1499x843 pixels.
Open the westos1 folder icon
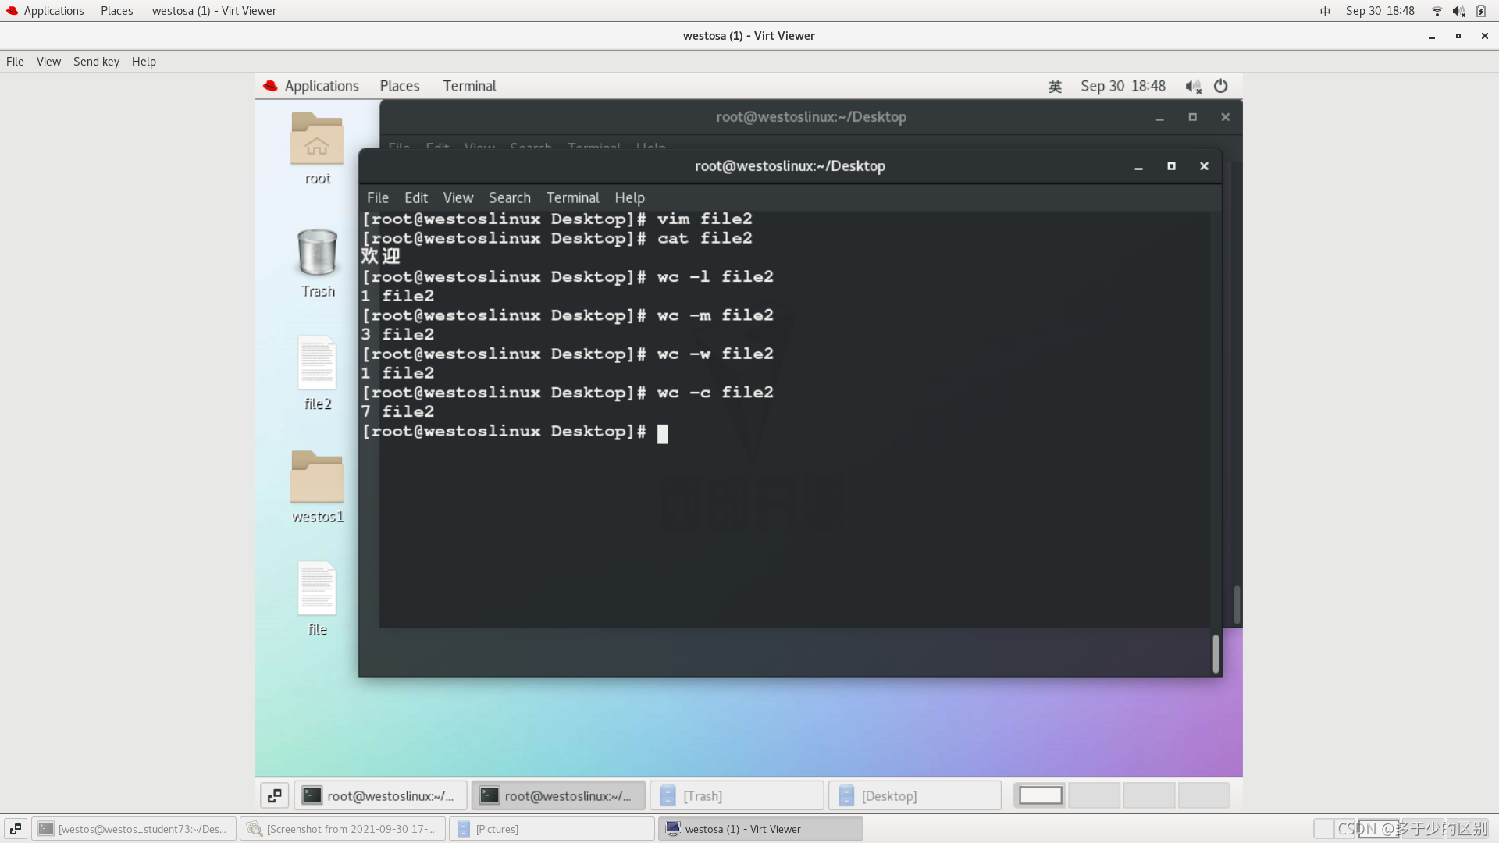click(x=317, y=477)
